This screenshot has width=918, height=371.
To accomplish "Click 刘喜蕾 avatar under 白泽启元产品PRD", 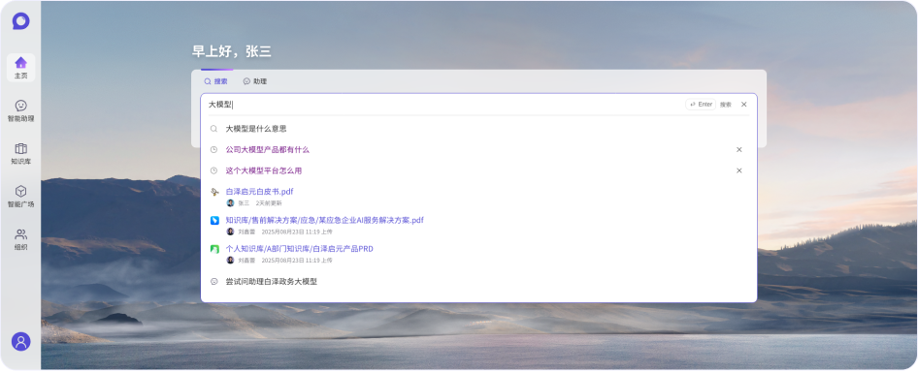I will pos(230,261).
